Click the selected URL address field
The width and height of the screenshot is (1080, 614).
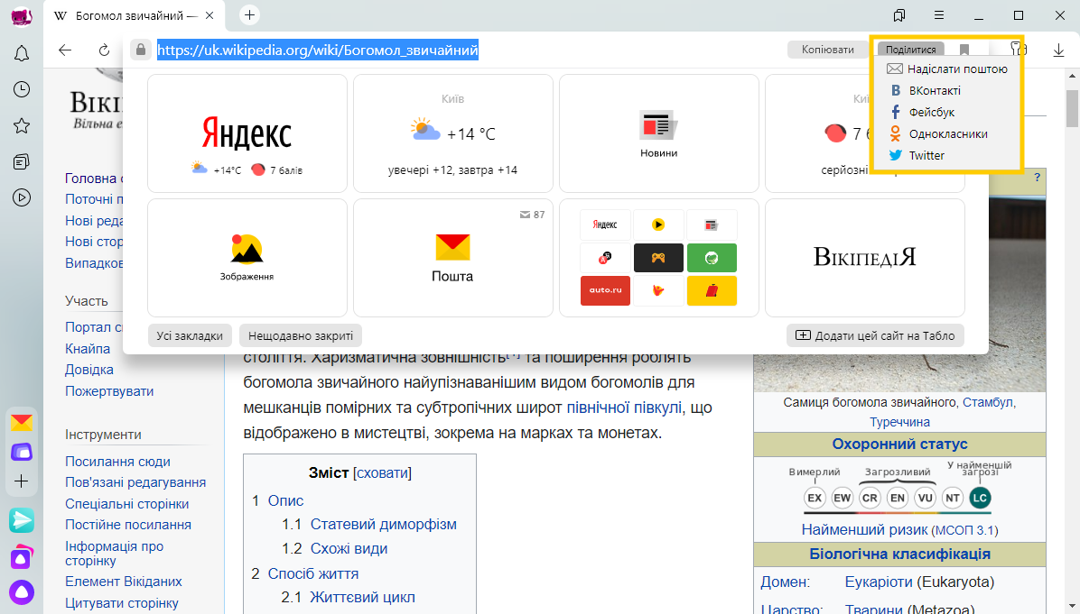click(x=318, y=50)
